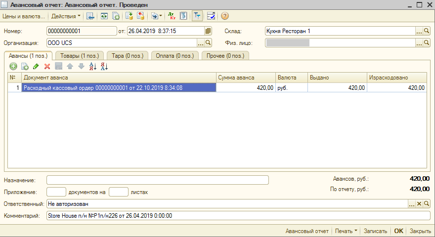The image size is (435, 237).
Task: Click the document movements report icon
Action: point(183,16)
